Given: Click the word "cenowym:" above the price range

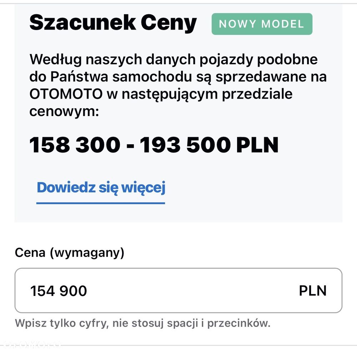Looking at the screenshot, I should (x=64, y=111).
